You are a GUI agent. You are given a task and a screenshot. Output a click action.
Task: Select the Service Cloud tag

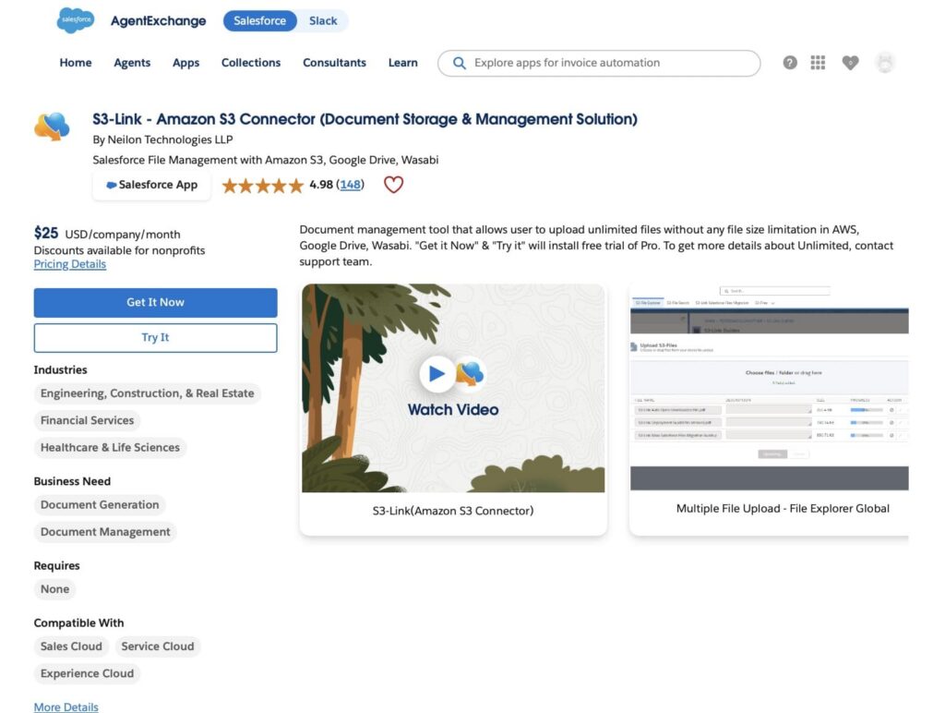[158, 647]
